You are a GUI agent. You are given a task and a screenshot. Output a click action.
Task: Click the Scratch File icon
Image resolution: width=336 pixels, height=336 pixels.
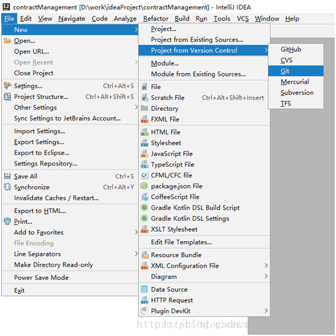pyautogui.click(x=145, y=98)
